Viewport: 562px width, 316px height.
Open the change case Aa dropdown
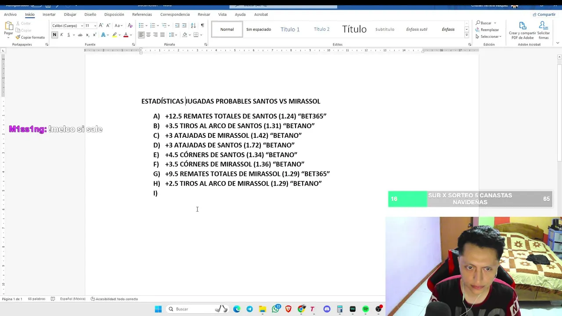click(x=118, y=25)
